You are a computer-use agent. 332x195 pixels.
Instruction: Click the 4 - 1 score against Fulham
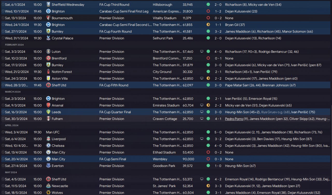[x=218, y=119]
